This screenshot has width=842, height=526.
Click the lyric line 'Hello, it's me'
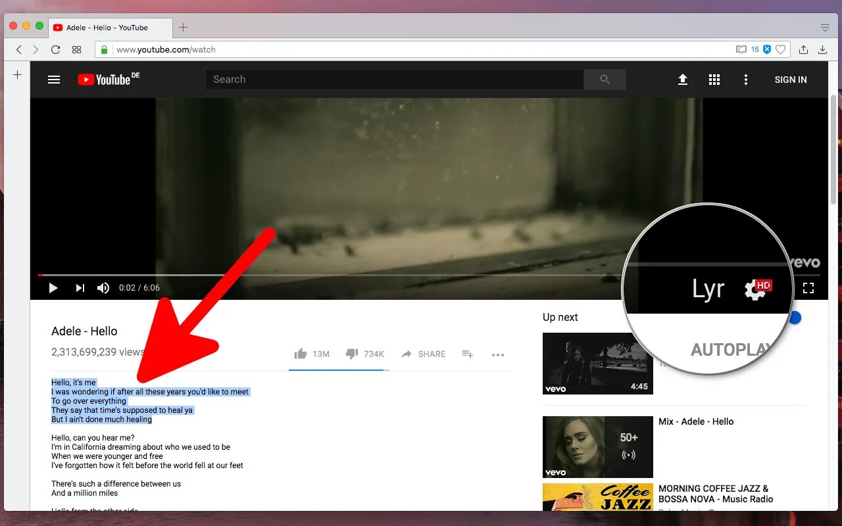coord(74,383)
